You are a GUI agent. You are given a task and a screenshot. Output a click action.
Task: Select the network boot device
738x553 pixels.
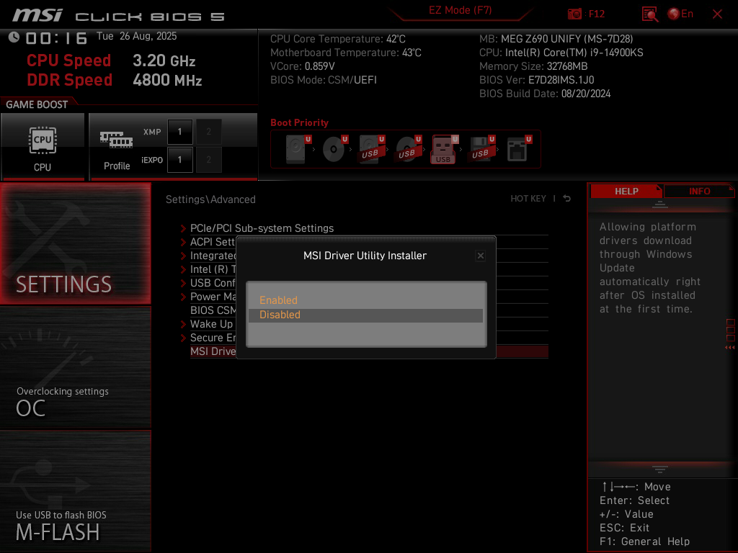tap(519, 149)
